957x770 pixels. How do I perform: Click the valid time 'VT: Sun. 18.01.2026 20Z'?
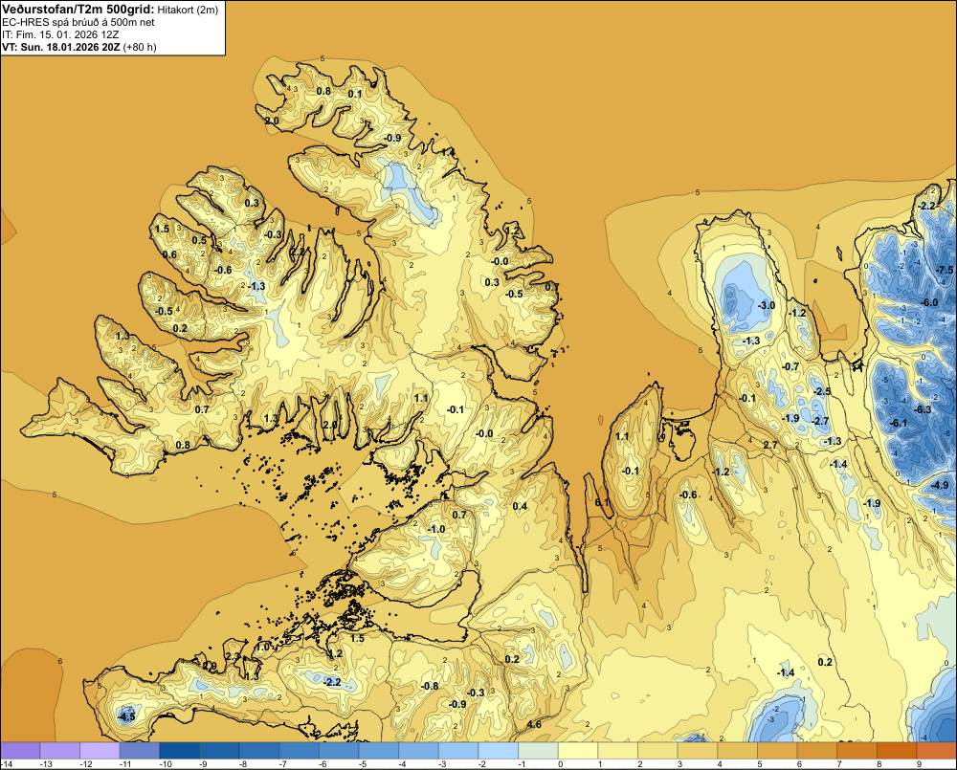click(61, 47)
